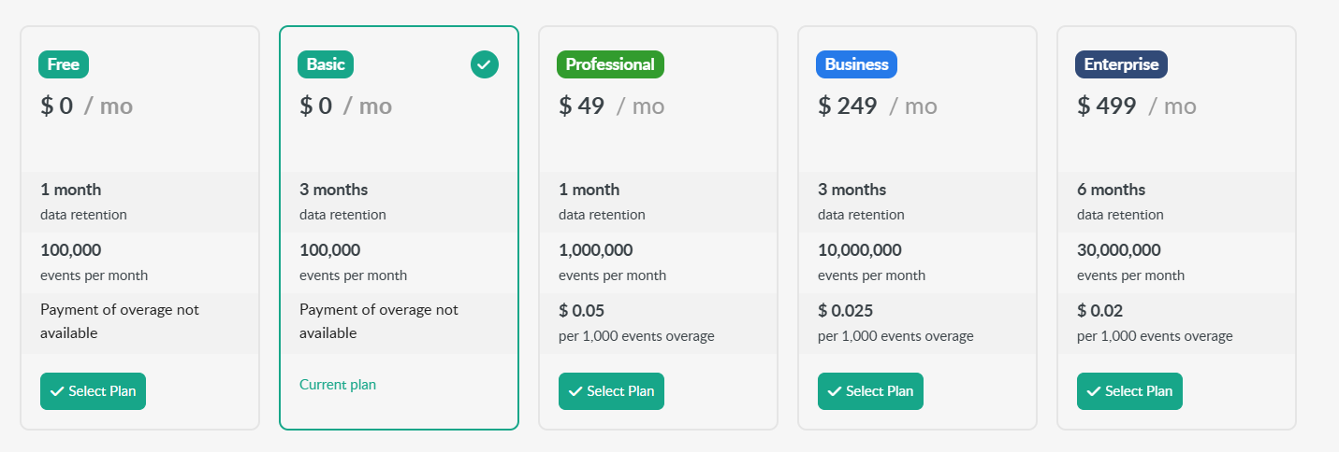Select Plan button under Enterprise tier

coord(1129,391)
